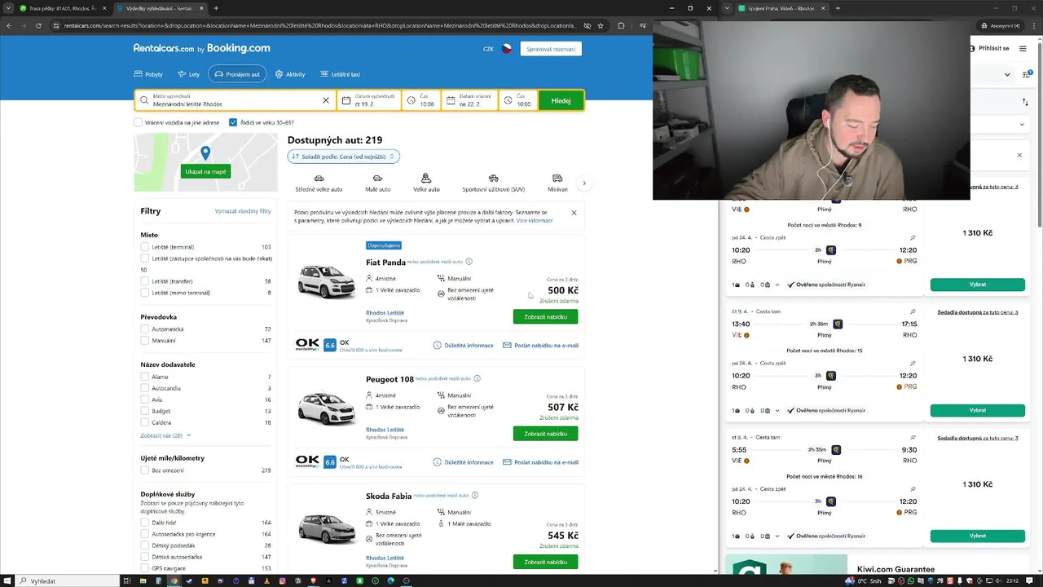Click the Fiat Panda car thumbnail

pyautogui.click(x=326, y=282)
